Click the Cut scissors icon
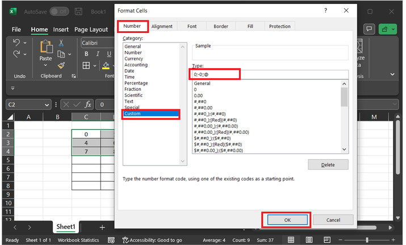Viewport: 406px width, 245px height. 61,43
